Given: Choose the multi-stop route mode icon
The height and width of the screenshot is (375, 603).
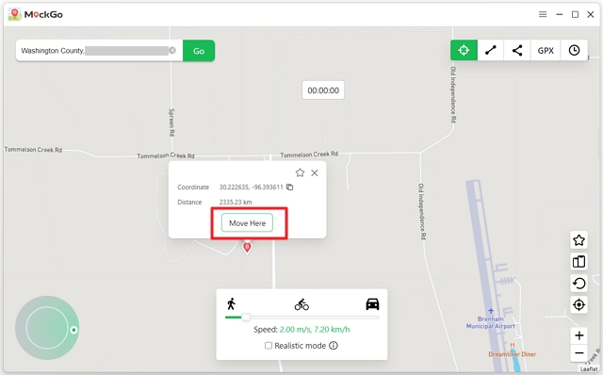Looking at the screenshot, I should [517, 50].
